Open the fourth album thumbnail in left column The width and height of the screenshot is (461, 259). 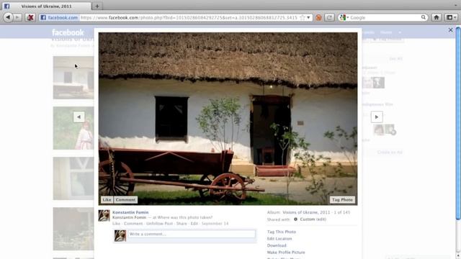click(x=73, y=229)
